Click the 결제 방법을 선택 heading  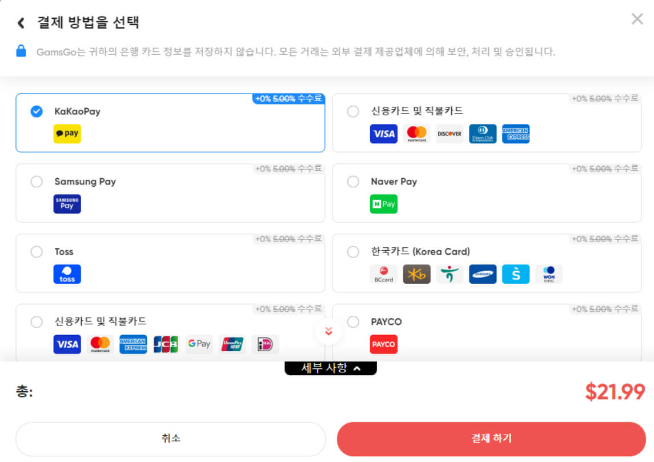click(x=89, y=22)
